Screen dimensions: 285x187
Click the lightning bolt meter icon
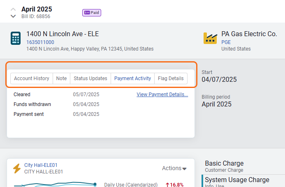(x=17, y=169)
